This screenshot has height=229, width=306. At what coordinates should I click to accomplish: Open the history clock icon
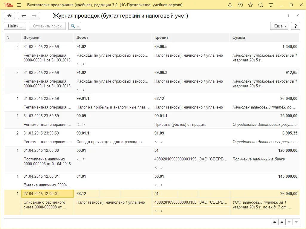pyautogui.click(x=240, y=5)
